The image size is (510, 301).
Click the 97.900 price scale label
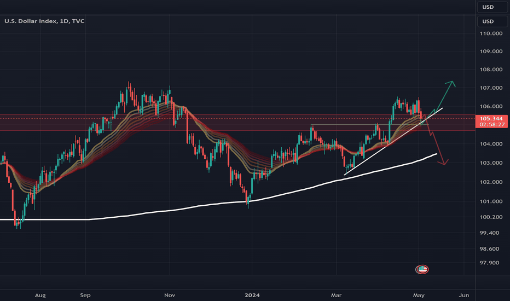point(490,263)
